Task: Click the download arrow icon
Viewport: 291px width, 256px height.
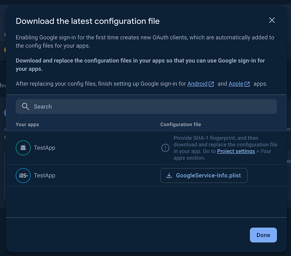Action: tap(169, 175)
